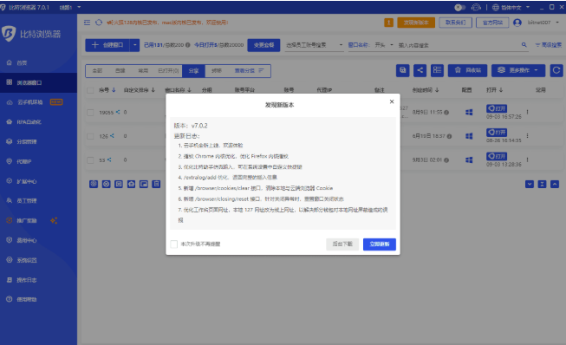
Task: Open 代理IP proxy section
Action: (23, 161)
